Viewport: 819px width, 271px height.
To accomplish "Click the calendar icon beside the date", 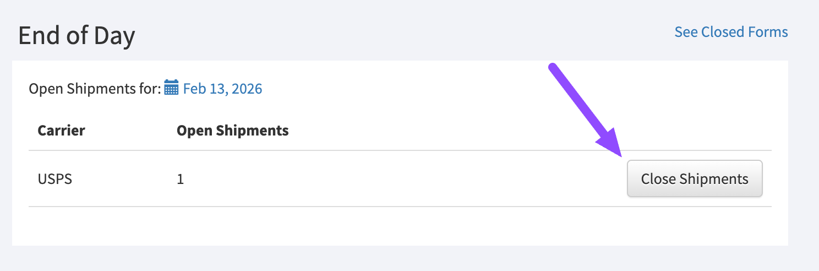I will coord(171,88).
